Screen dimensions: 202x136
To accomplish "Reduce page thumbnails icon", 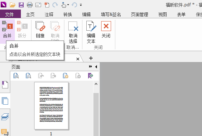I will [28, 75].
